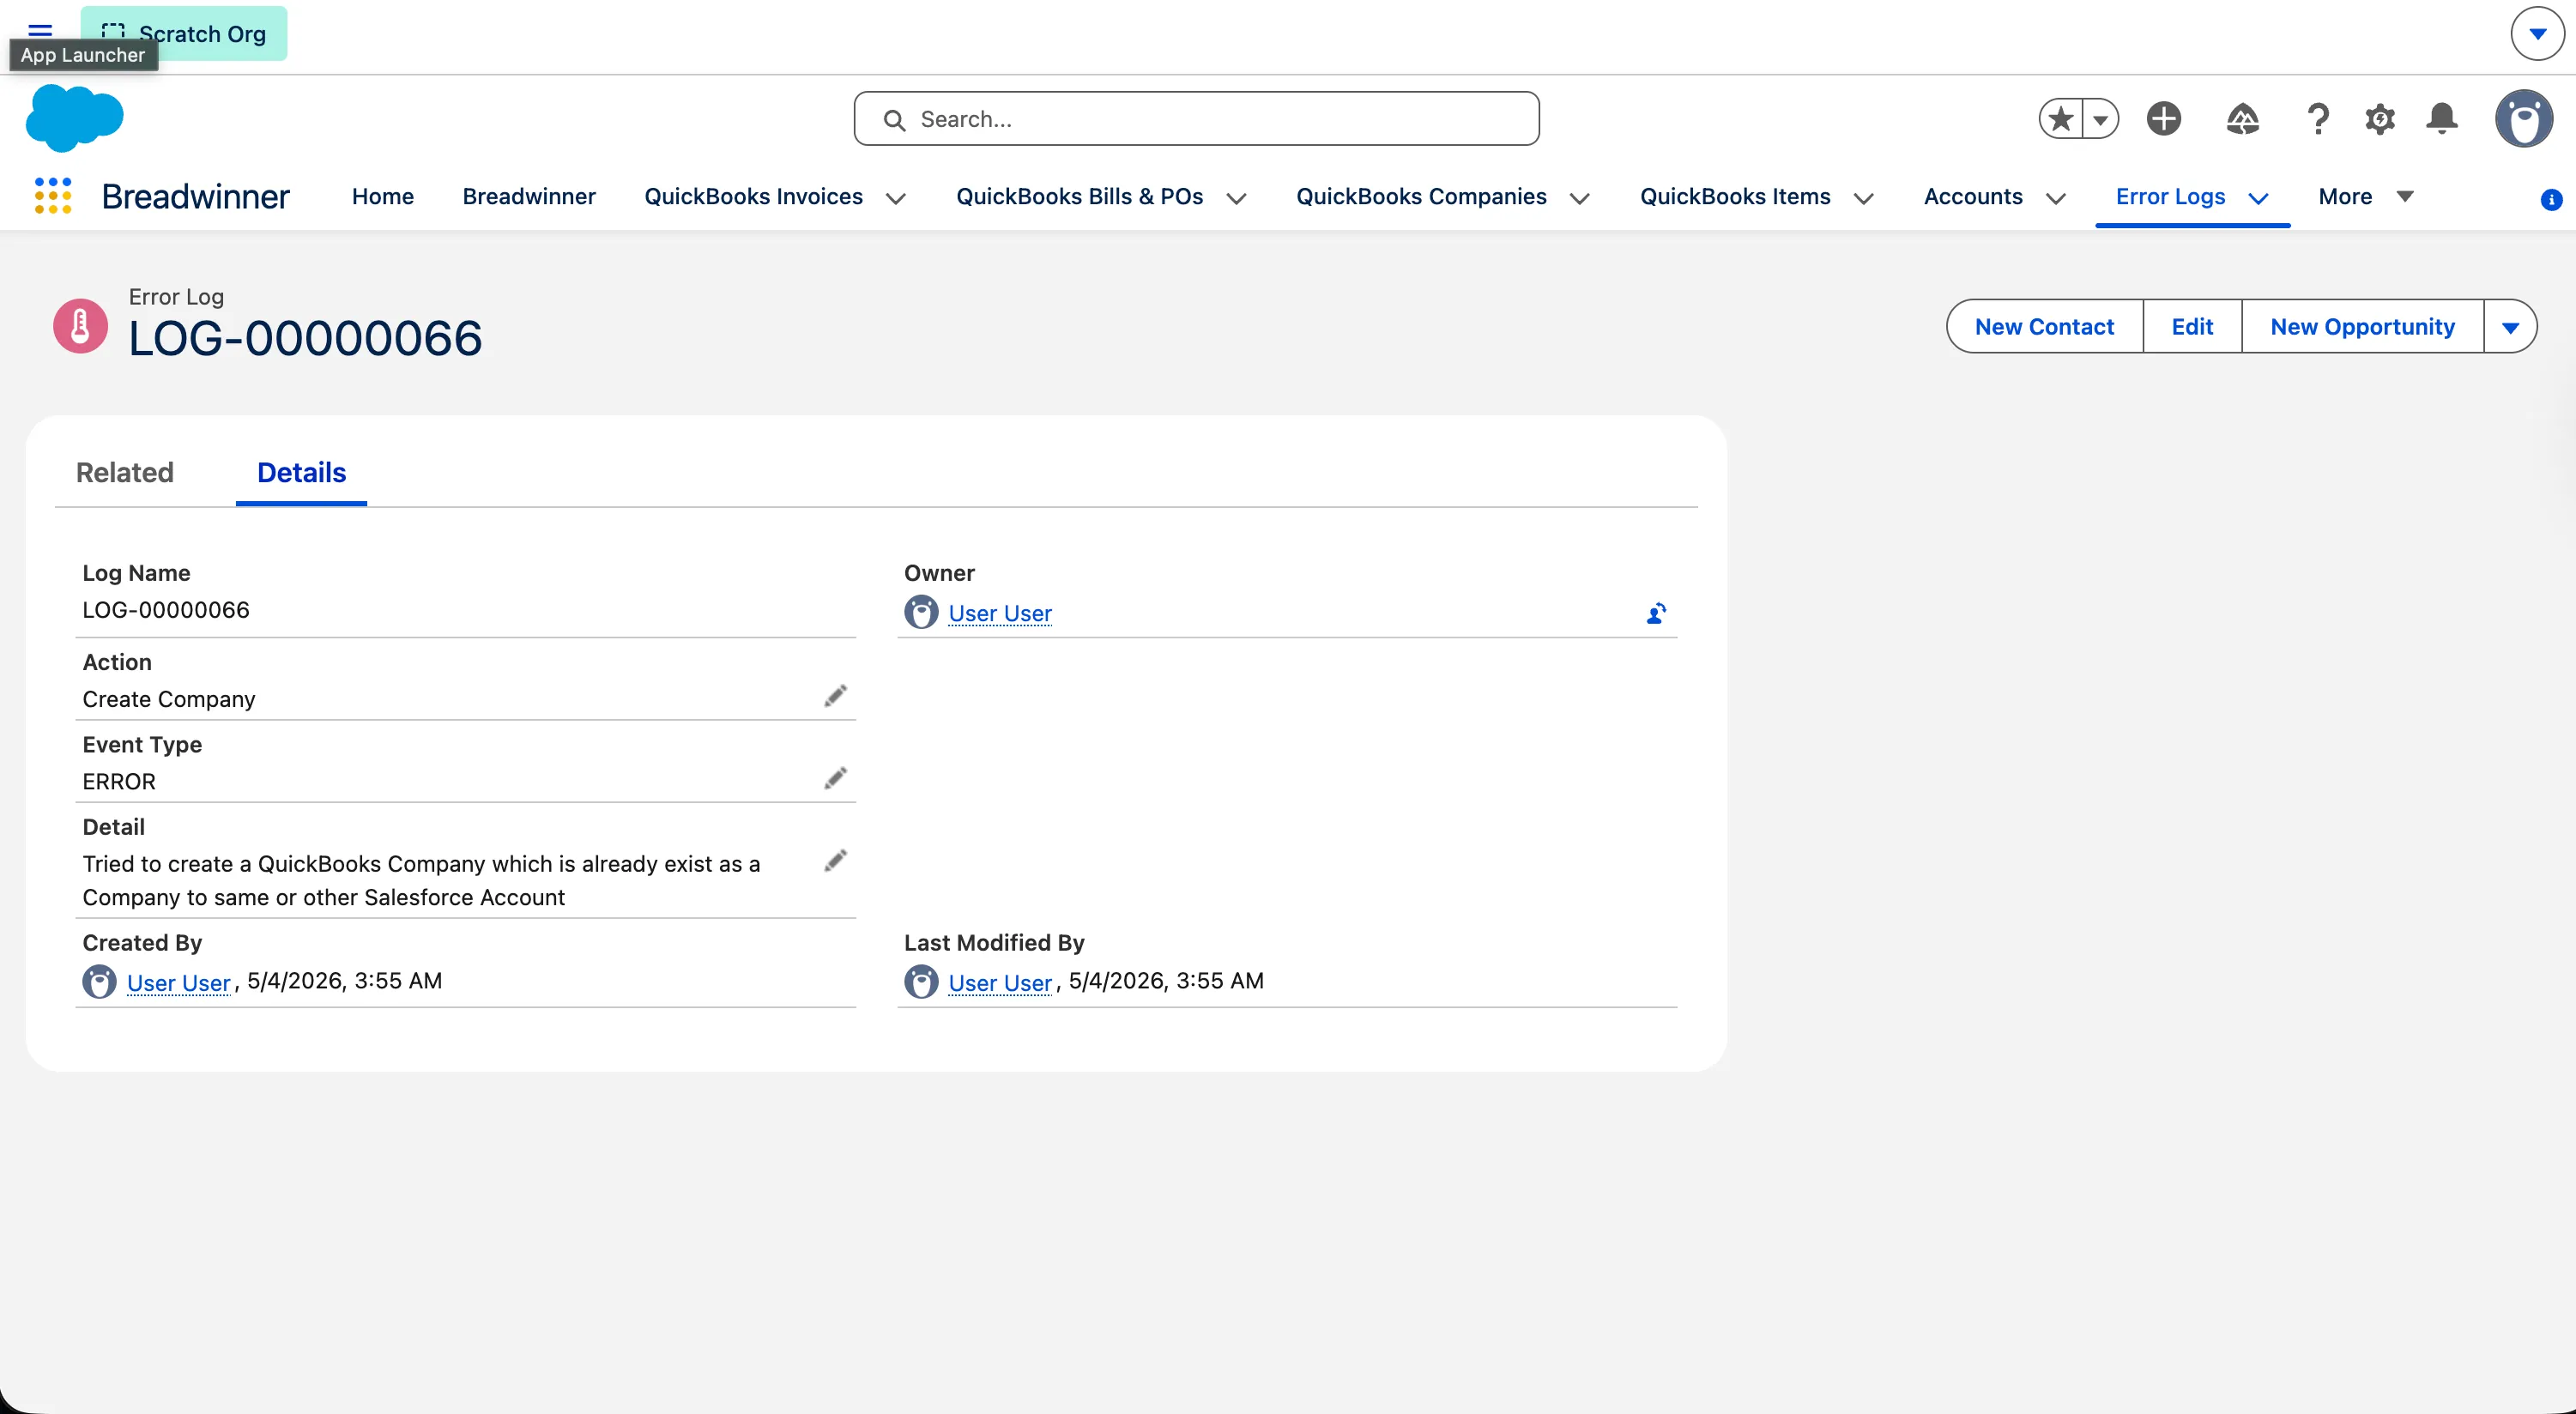The height and width of the screenshot is (1414, 2576).
Task: Click the New Opportunity button
Action: click(x=2362, y=327)
